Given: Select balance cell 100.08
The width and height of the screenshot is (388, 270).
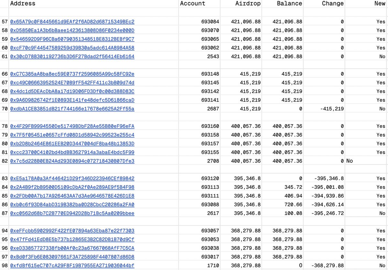Looking at the screenshot, I should pos(293,213).
